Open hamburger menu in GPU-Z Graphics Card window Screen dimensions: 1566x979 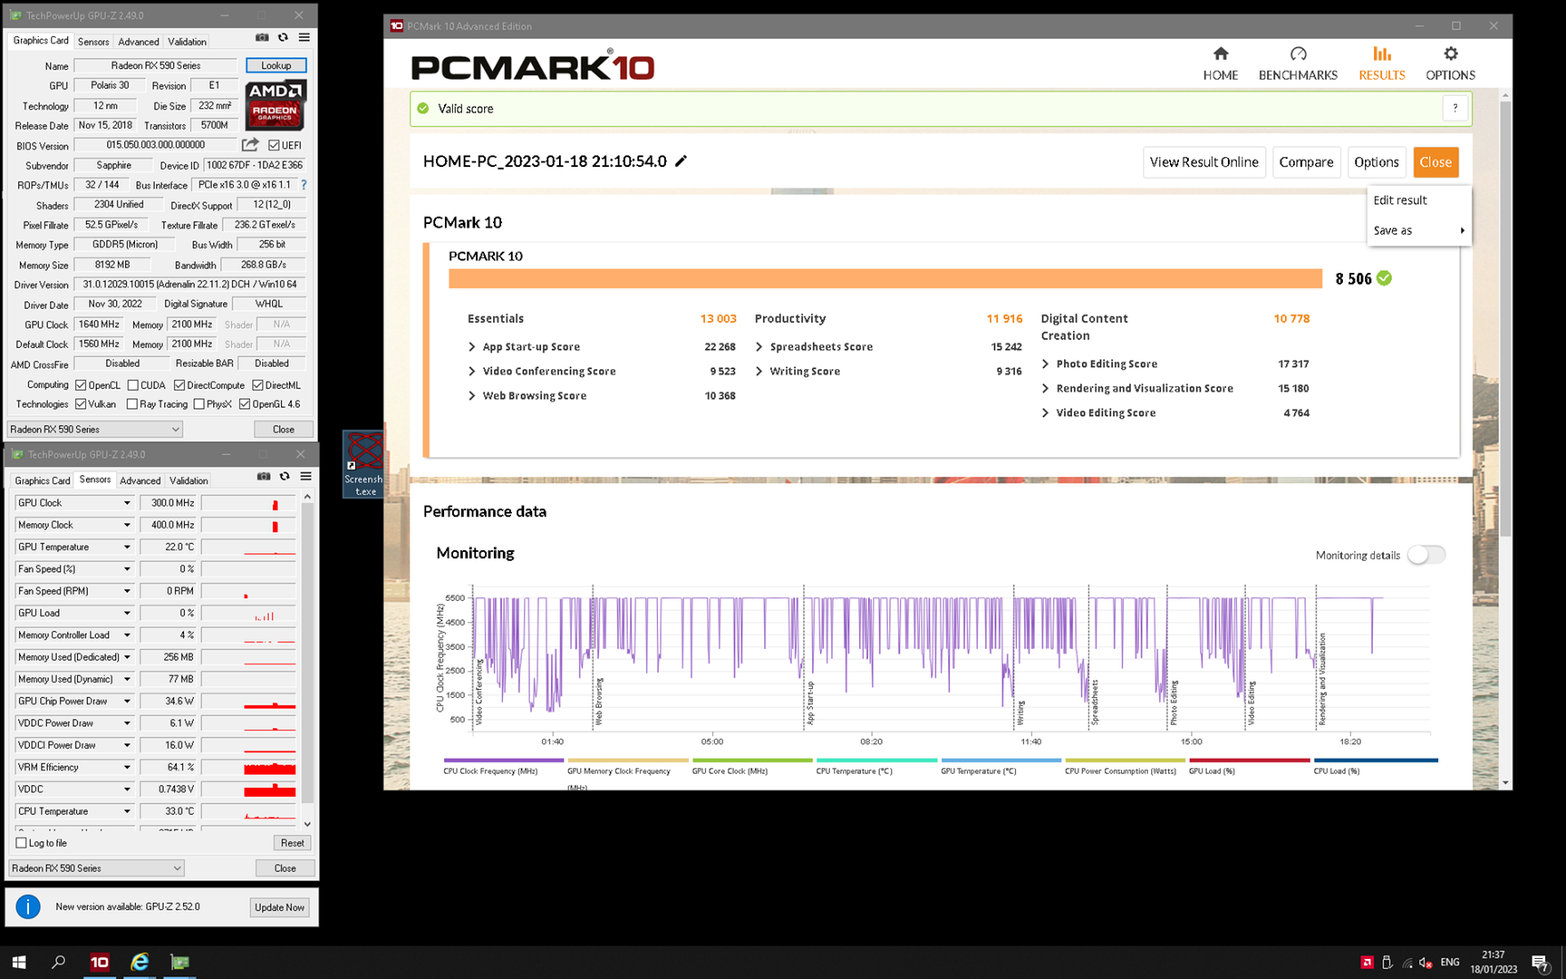tap(304, 37)
